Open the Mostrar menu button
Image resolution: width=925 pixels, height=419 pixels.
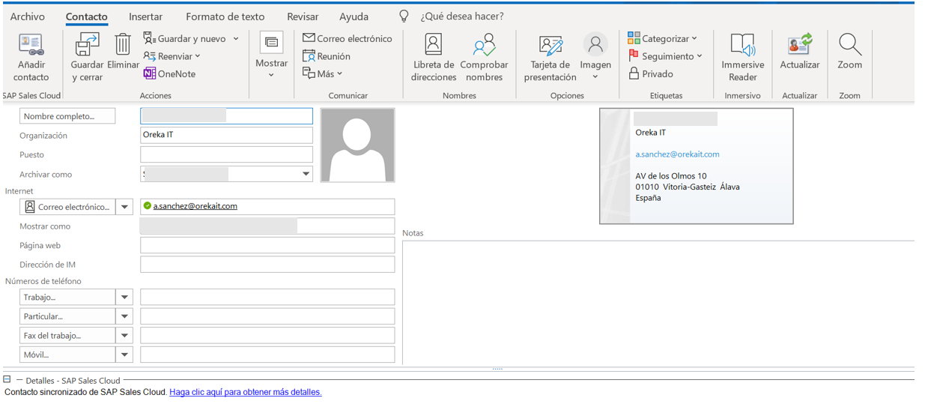pos(271,54)
